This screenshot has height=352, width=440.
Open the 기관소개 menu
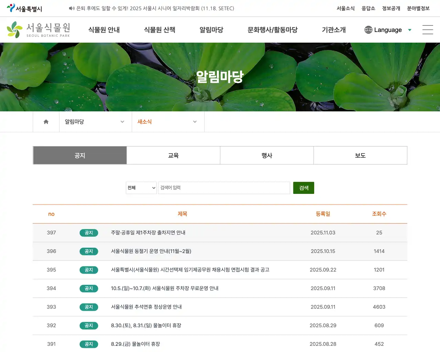[333, 30]
